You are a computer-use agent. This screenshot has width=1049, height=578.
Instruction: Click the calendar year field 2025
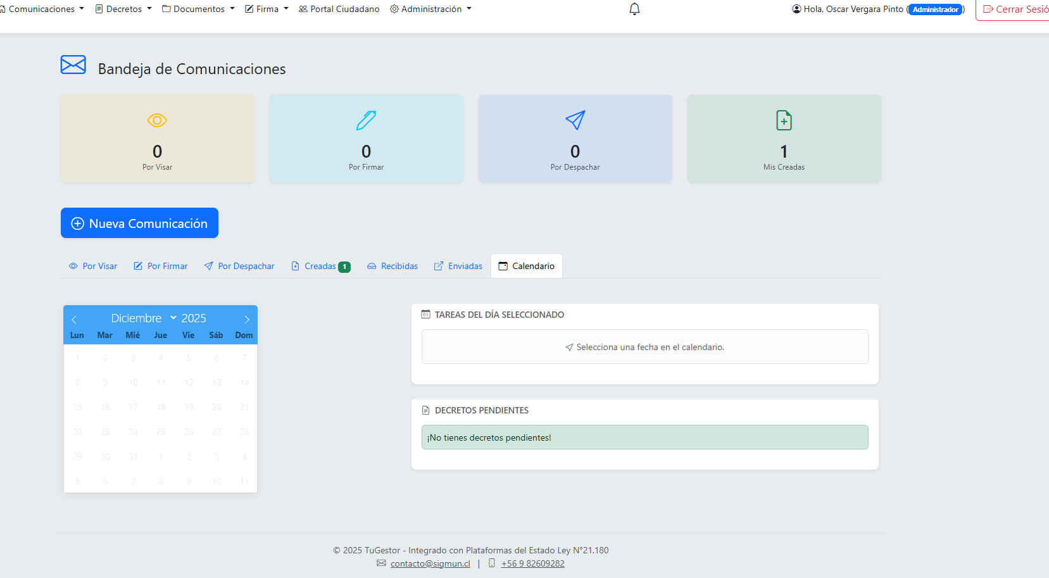click(194, 318)
